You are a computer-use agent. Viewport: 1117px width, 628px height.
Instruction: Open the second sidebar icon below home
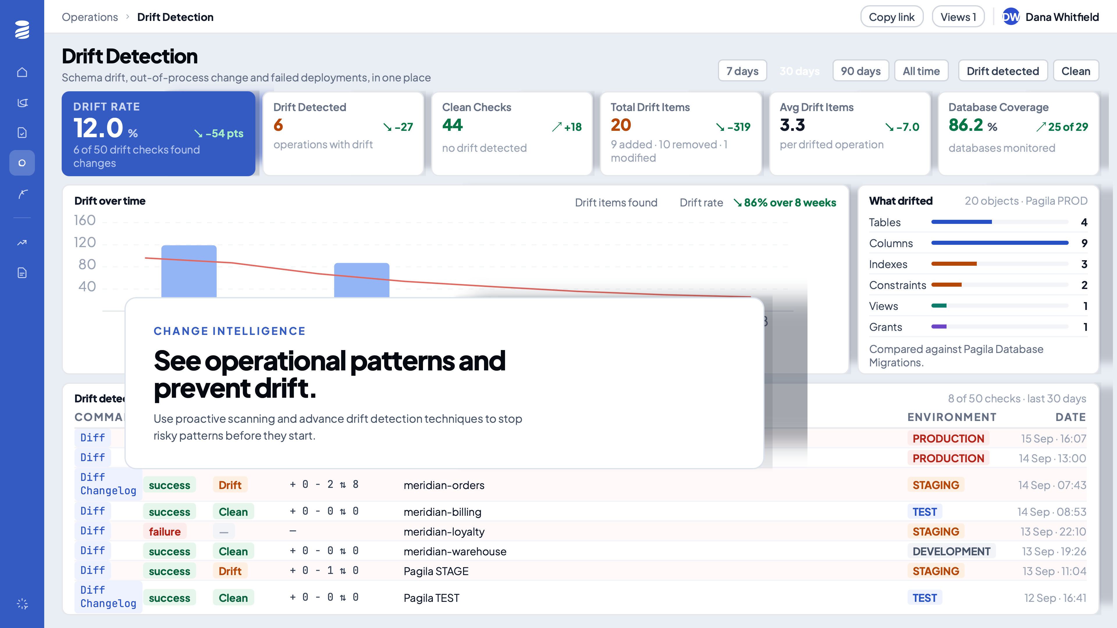point(22,102)
